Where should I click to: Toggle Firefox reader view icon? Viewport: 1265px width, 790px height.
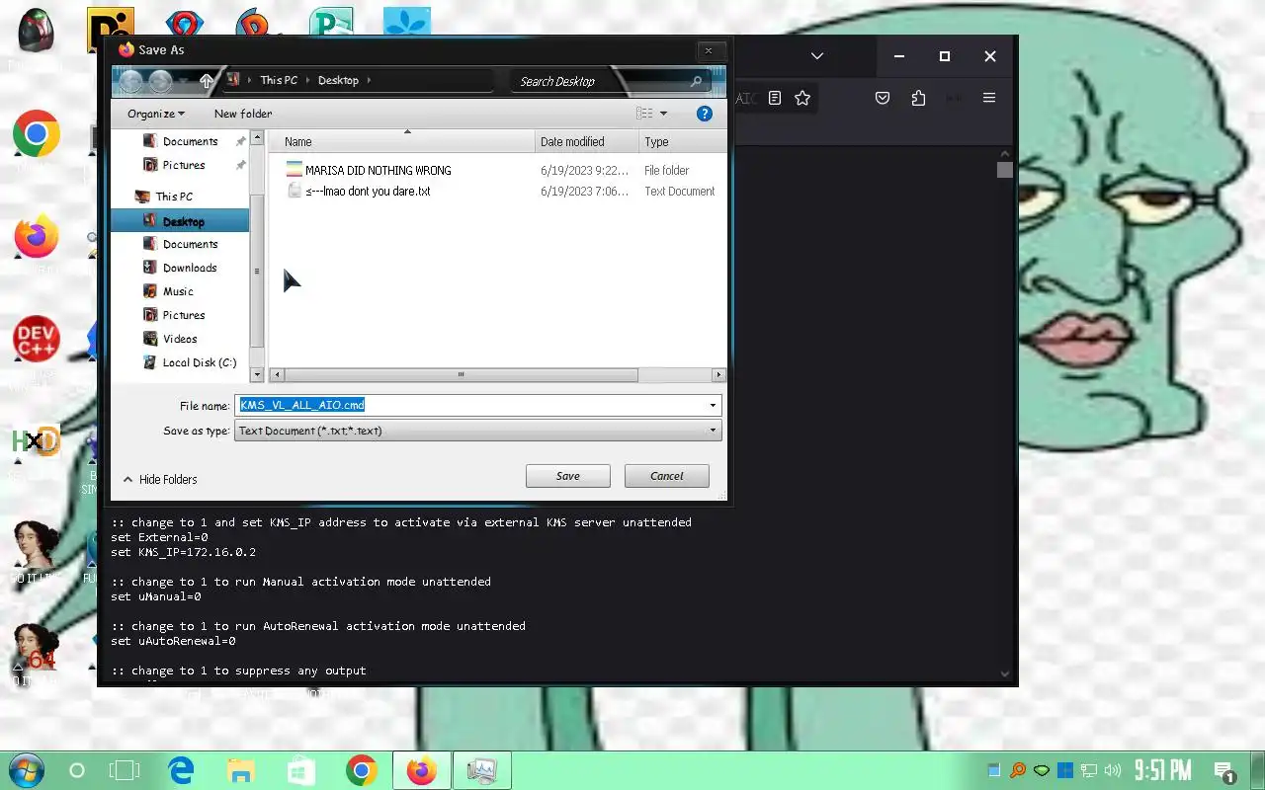(x=775, y=98)
